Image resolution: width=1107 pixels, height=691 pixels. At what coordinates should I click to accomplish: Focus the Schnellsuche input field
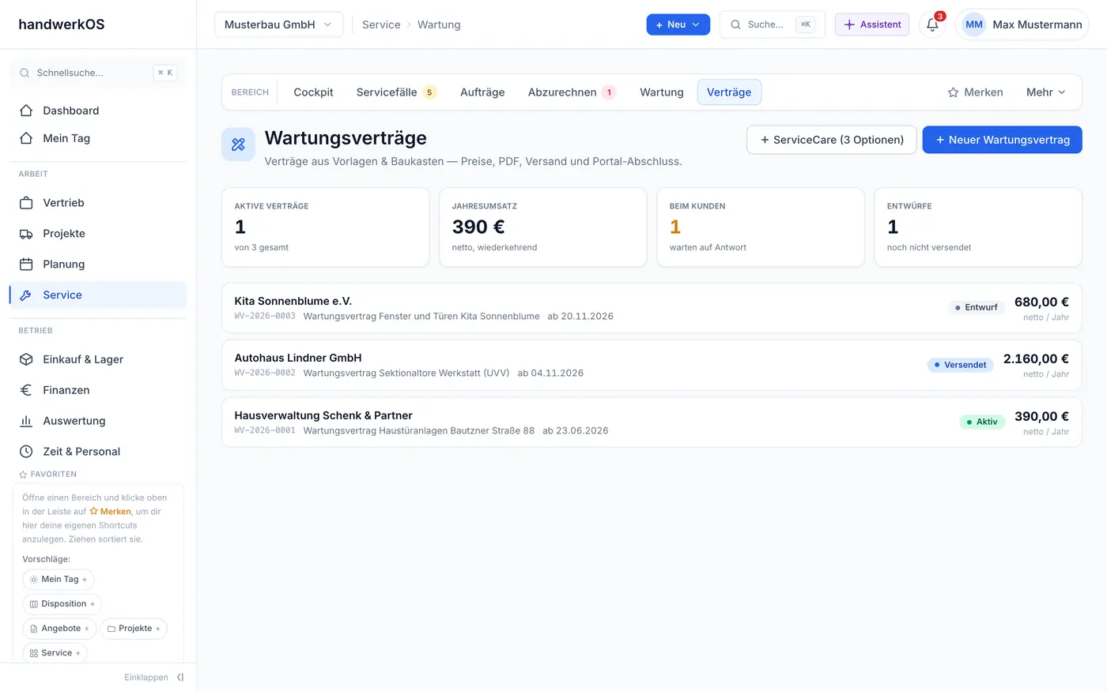click(x=98, y=73)
